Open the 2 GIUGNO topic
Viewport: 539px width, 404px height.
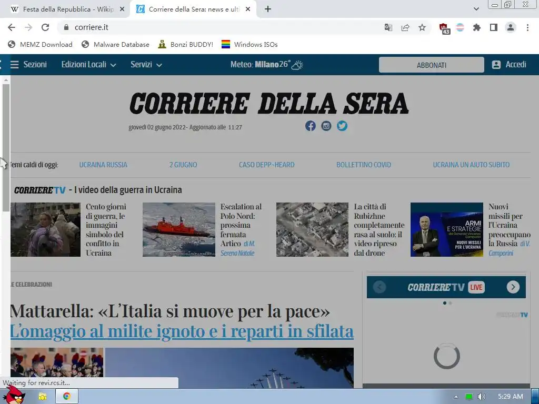pyautogui.click(x=183, y=165)
